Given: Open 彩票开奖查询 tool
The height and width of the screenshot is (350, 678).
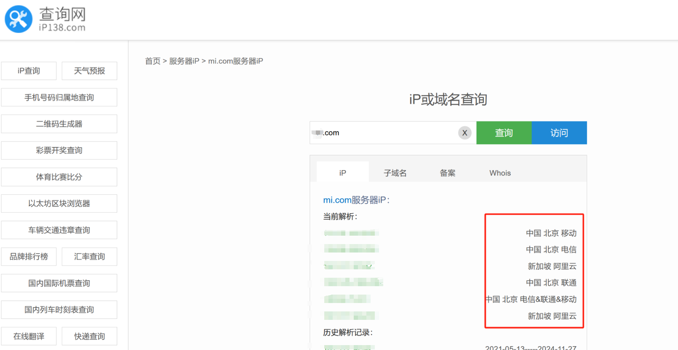Looking at the screenshot, I should [59, 150].
